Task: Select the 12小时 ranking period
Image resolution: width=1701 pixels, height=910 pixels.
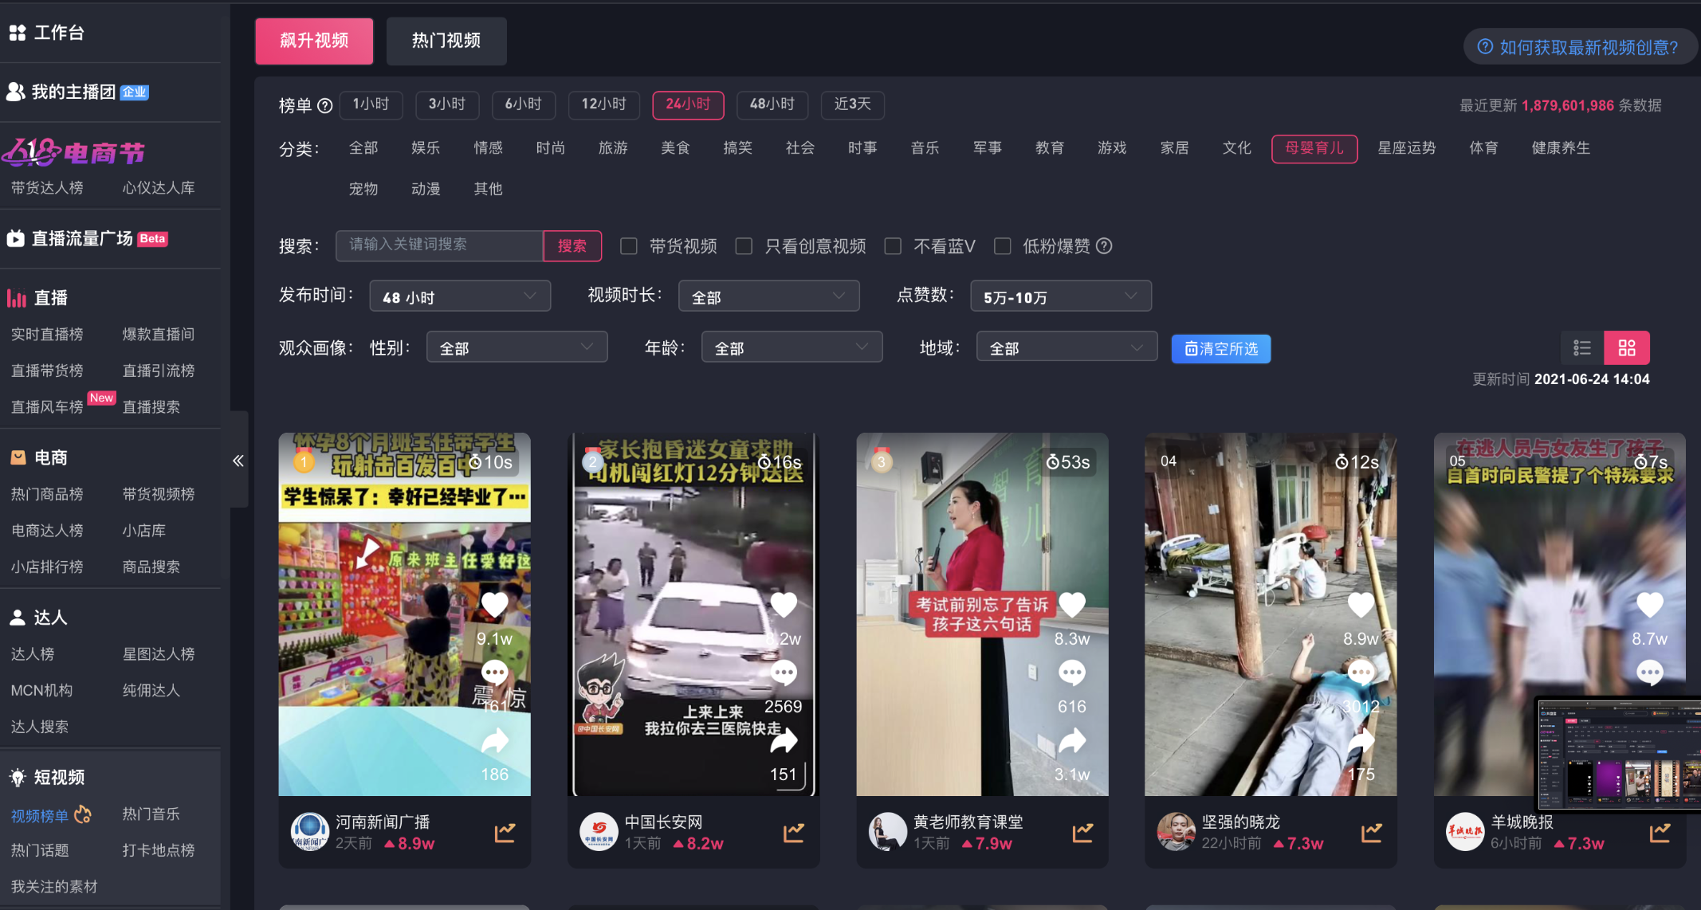Action: point(604,104)
